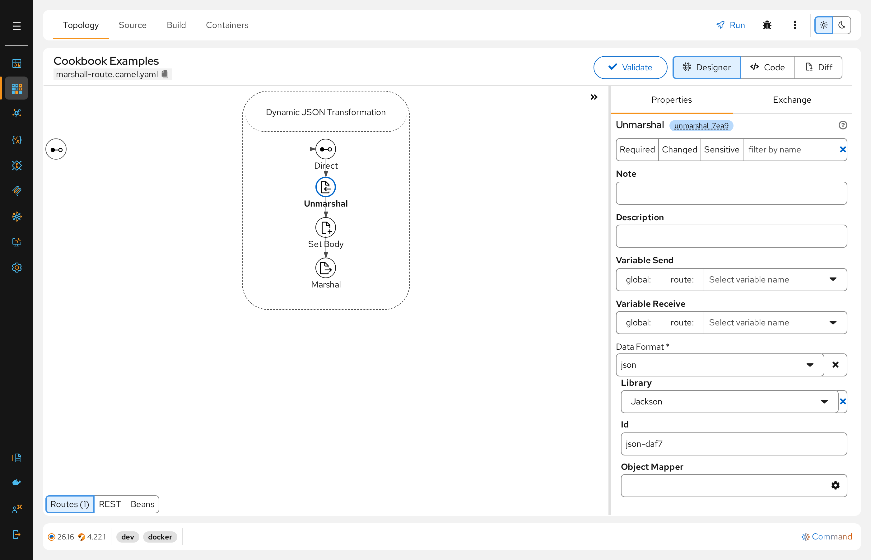This screenshot has width=871, height=560.
Task: Open the Data Format json dropdown
Action: point(720,365)
